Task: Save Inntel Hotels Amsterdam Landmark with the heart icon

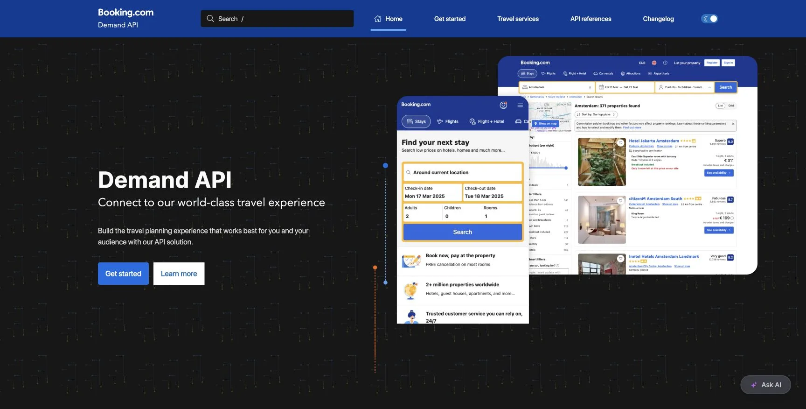Action: (621, 258)
